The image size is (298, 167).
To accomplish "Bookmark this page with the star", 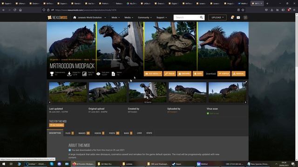I will pos(243,10).
